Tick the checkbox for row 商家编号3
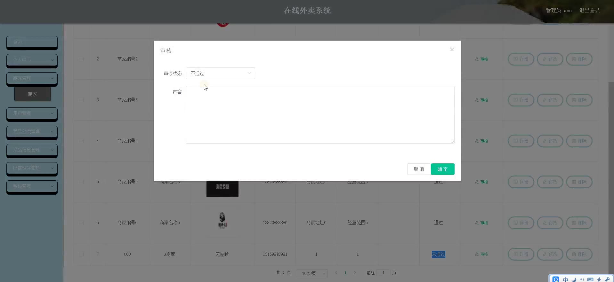Viewport: 614px width, 282px height. [x=81, y=100]
